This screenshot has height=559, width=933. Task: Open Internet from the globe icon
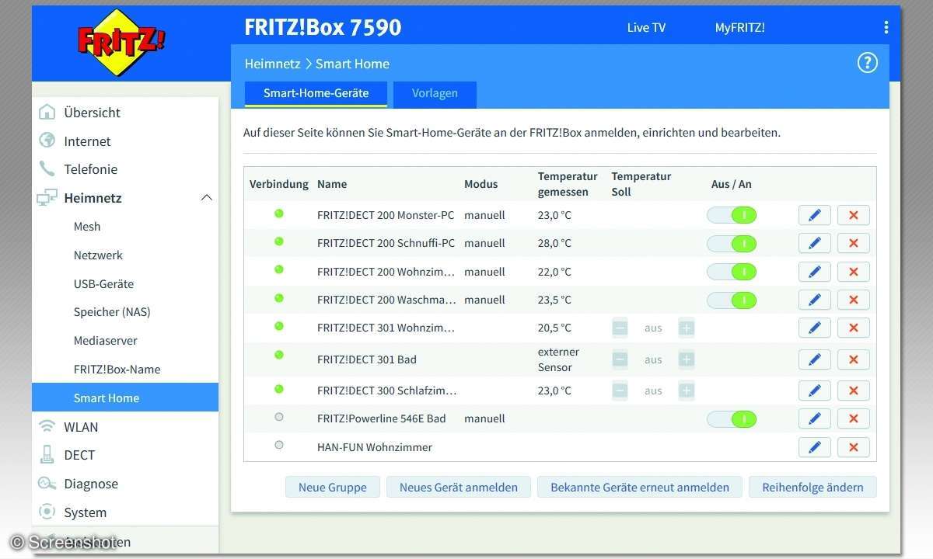pyautogui.click(x=47, y=141)
